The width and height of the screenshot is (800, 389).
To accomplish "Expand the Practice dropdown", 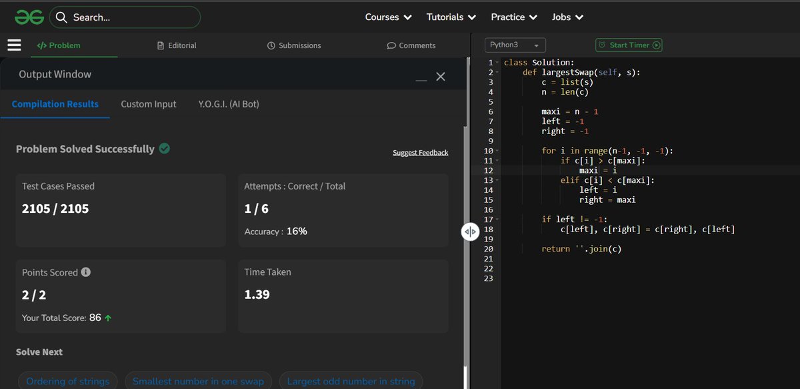I will (x=514, y=17).
